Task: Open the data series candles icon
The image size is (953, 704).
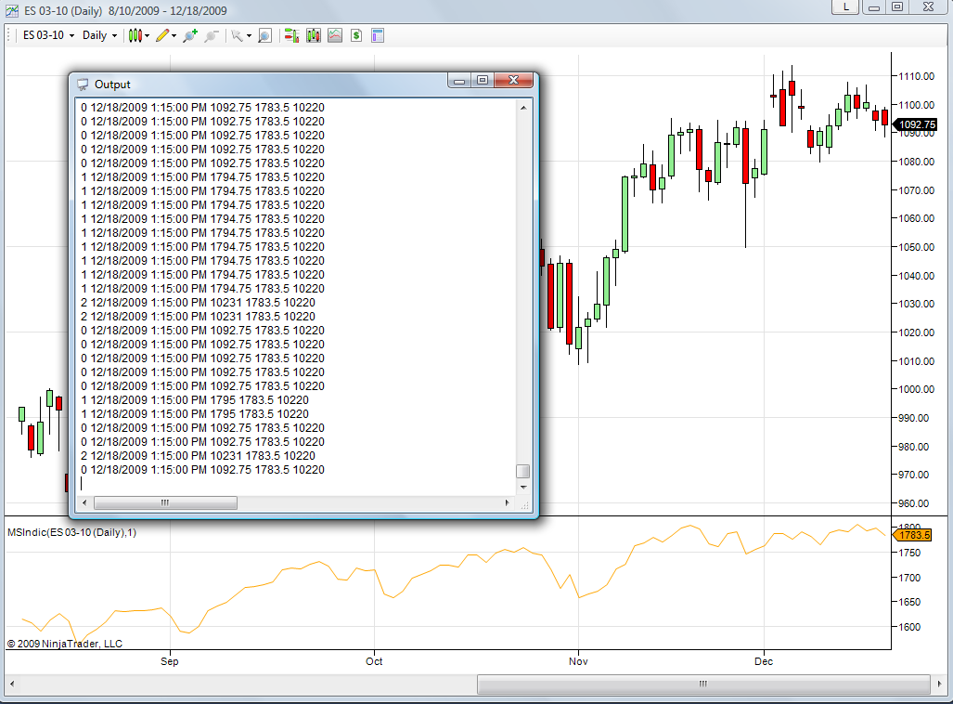Action: pos(314,35)
